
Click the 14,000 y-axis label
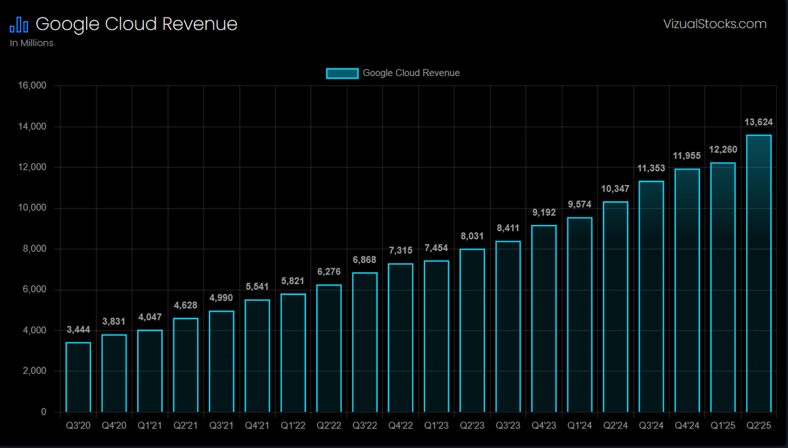pyautogui.click(x=31, y=127)
